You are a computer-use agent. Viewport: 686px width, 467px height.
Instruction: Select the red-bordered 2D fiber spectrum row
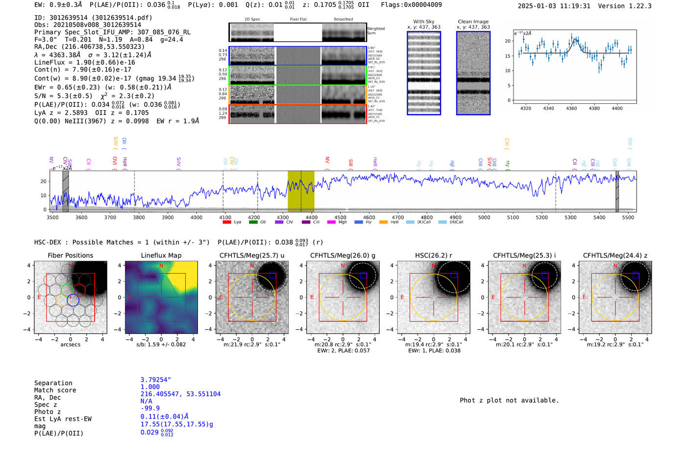298,114
